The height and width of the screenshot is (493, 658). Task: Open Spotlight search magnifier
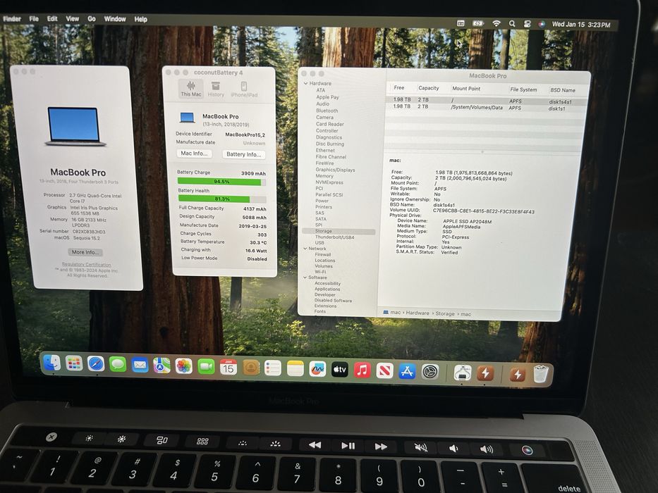tap(512, 24)
